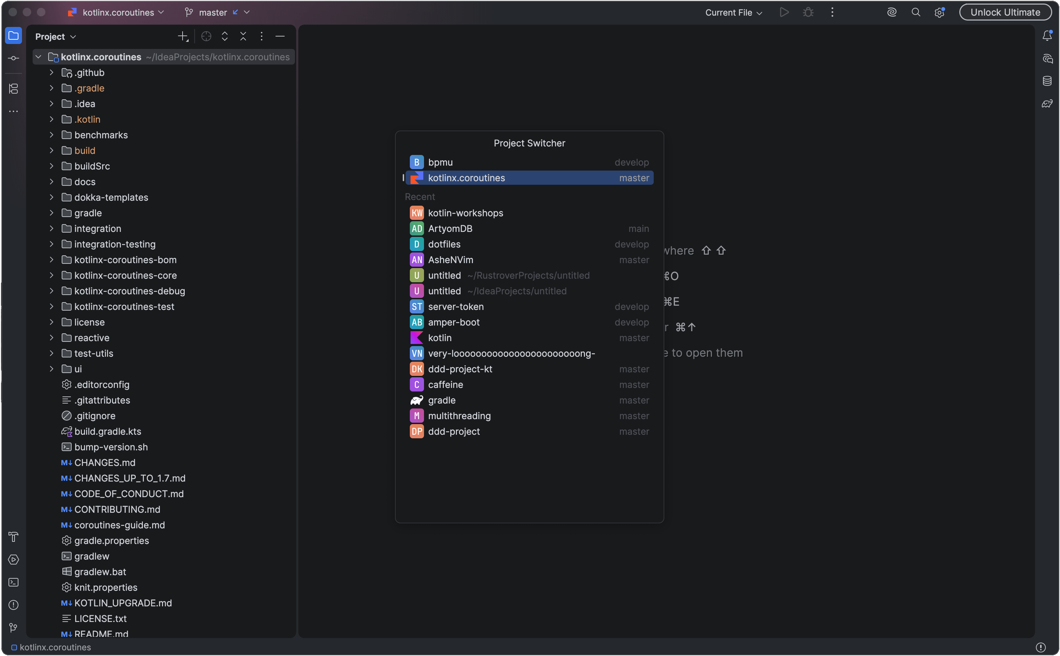Open IDE settings gear icon
The width and height of the screenshot is (1060, 656).
coord(939,12)
